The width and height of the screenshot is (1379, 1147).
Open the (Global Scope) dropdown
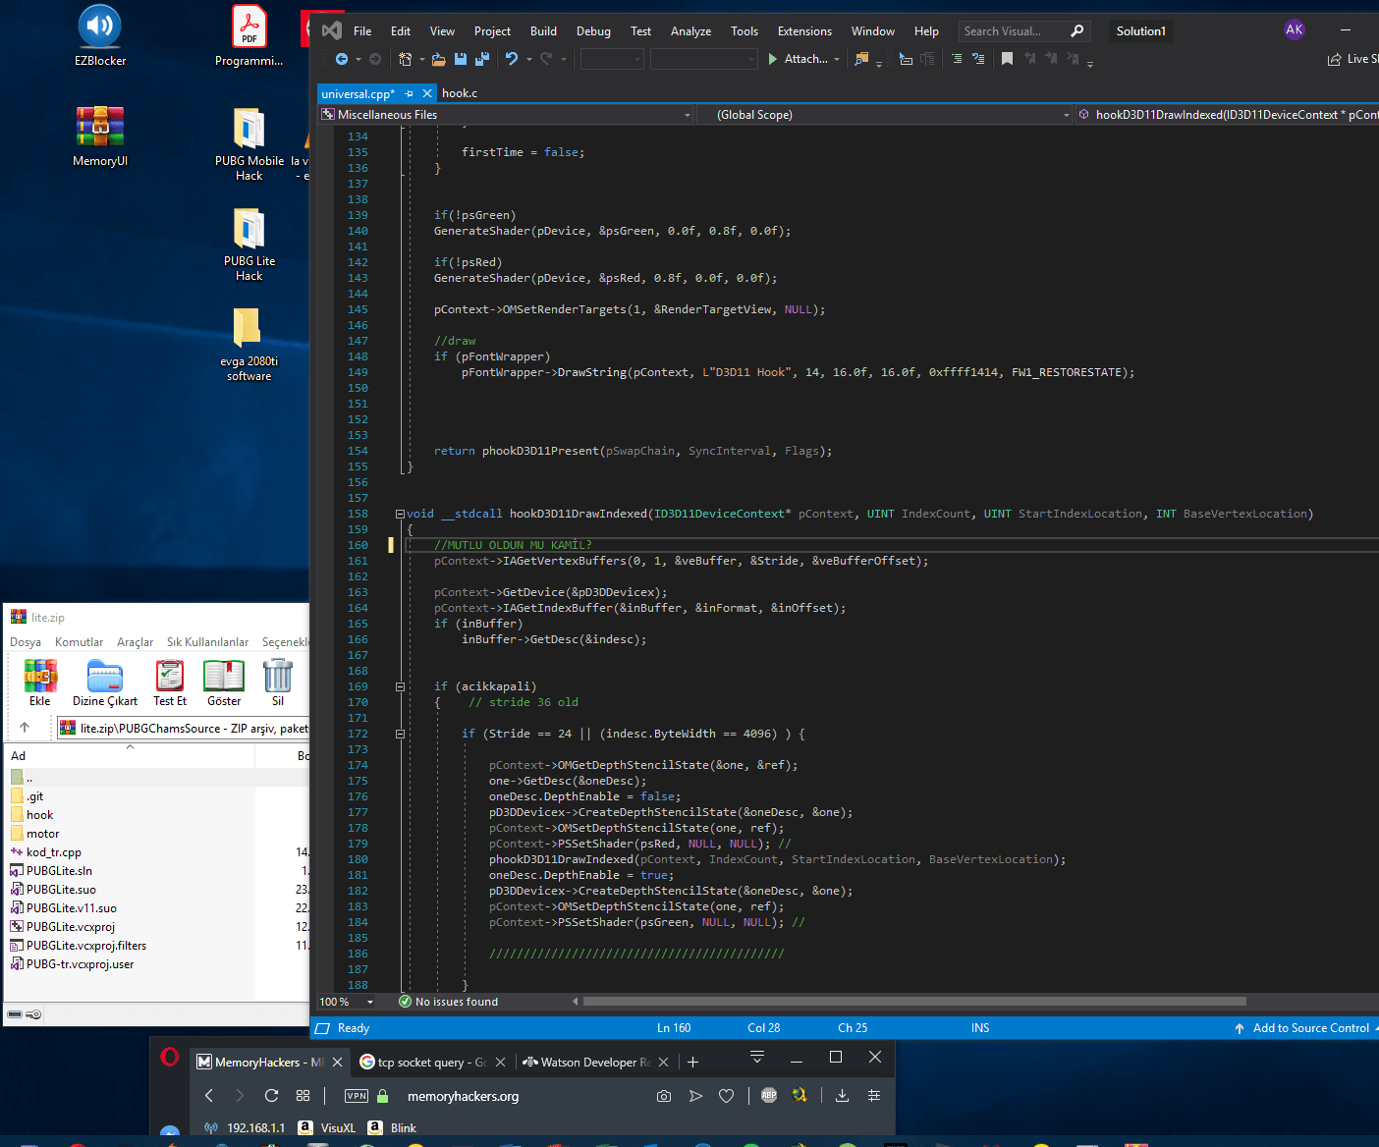click(886, 115)
